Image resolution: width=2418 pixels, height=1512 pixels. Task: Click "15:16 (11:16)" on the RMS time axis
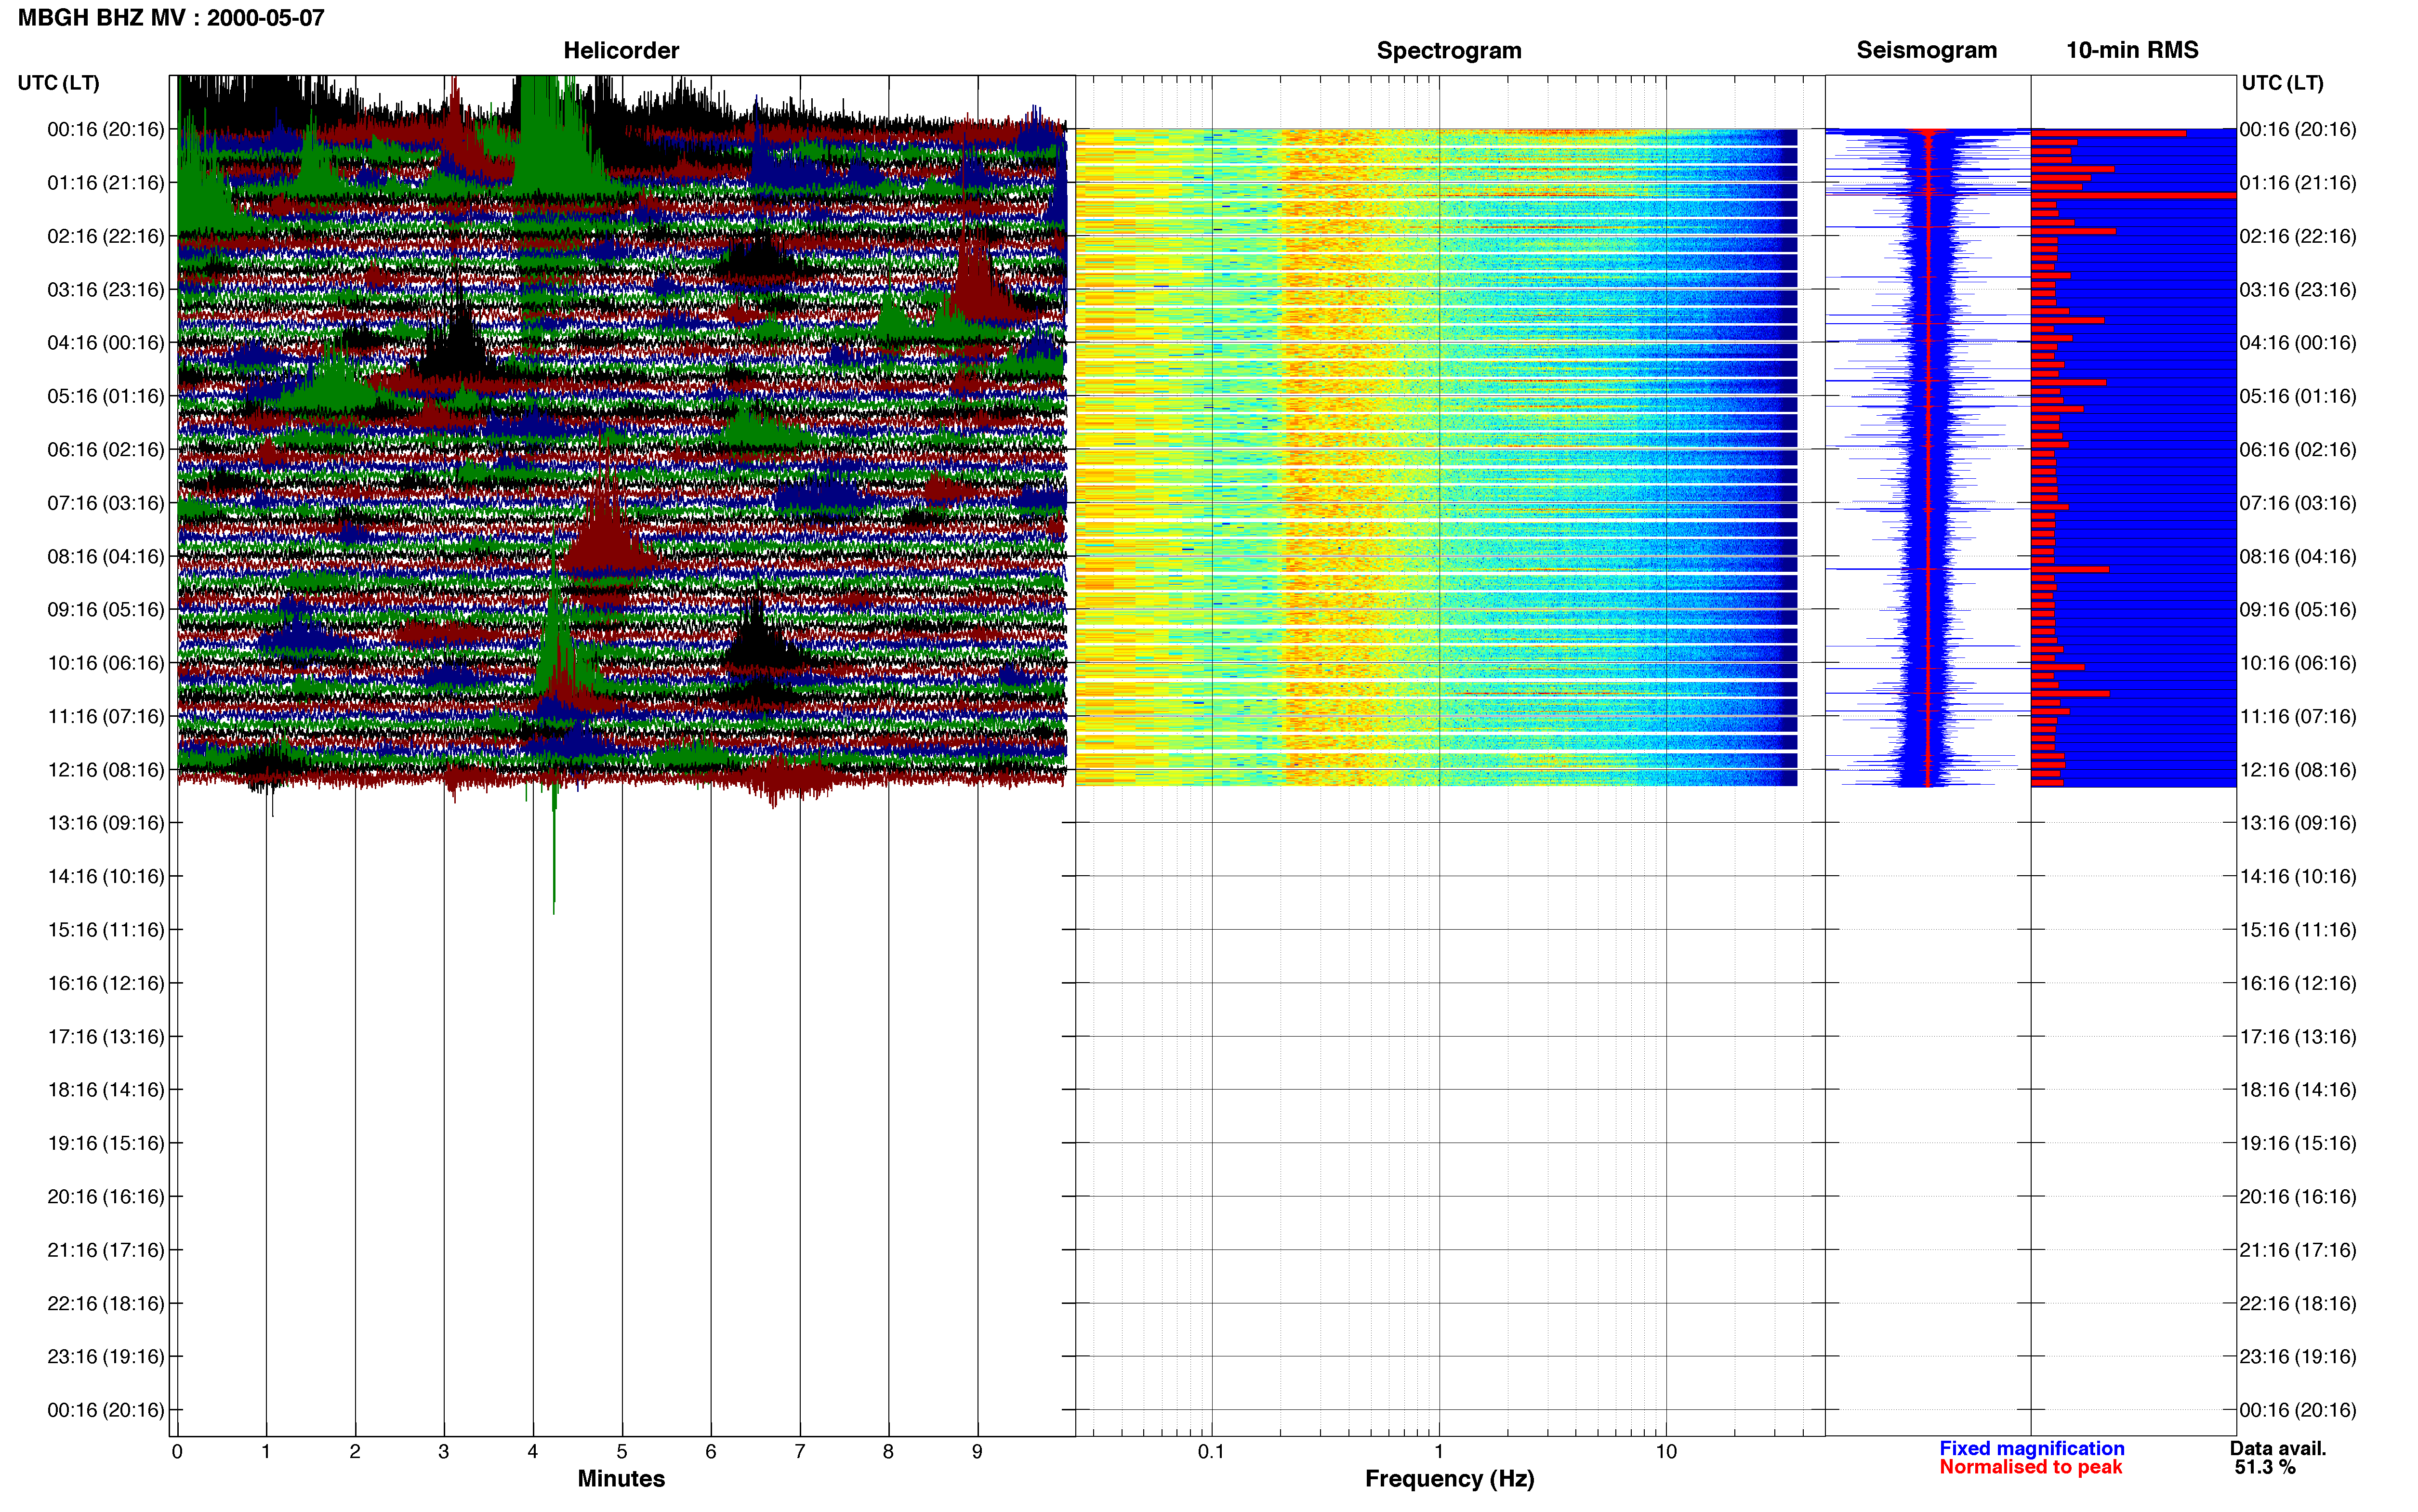coord(2298,930)
